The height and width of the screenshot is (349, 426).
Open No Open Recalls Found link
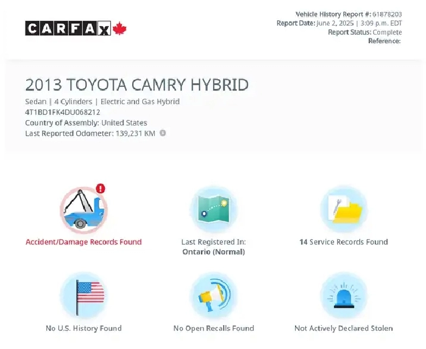214,328
